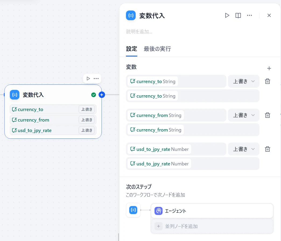Screen dimensions: 281x241
Task: Click the blue plus connector on the node
Action: tap(101, 95)
